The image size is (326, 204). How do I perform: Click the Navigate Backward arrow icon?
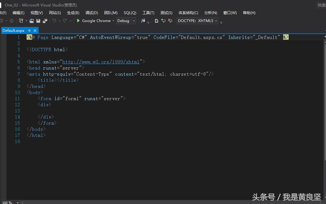click(2, 21)
